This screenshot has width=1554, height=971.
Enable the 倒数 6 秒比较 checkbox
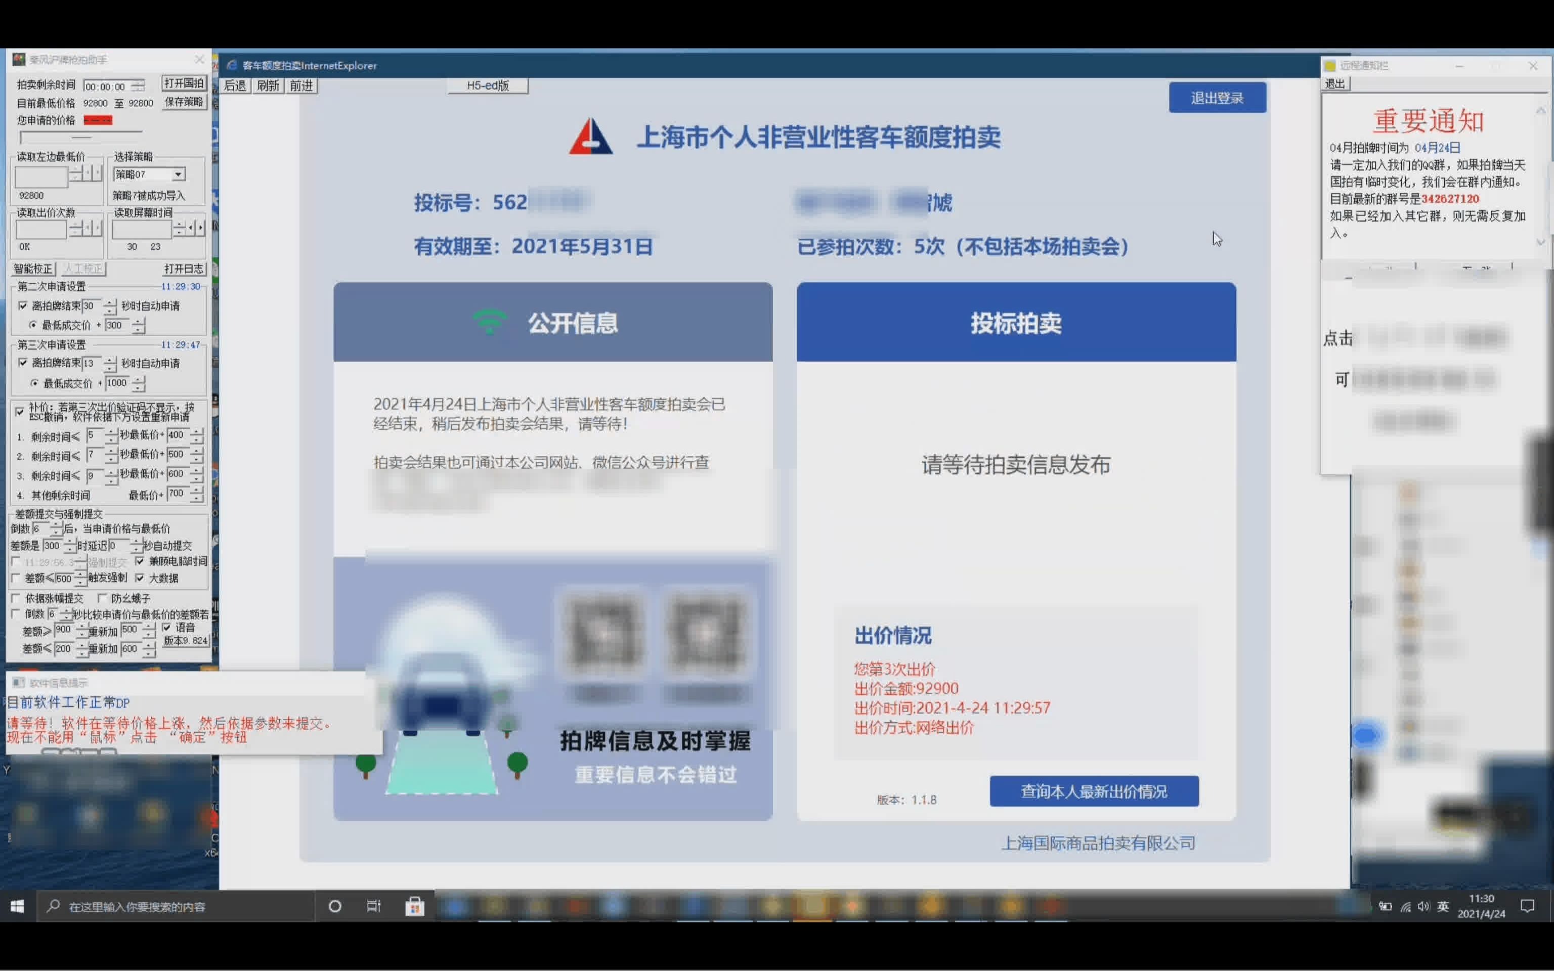[16, 614]
